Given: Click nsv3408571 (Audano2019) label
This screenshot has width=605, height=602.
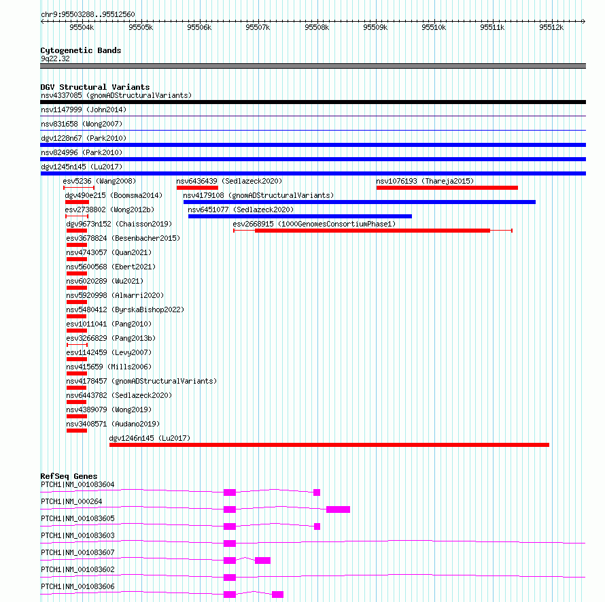Looking at the screenshot, I should tap(113, 424).
